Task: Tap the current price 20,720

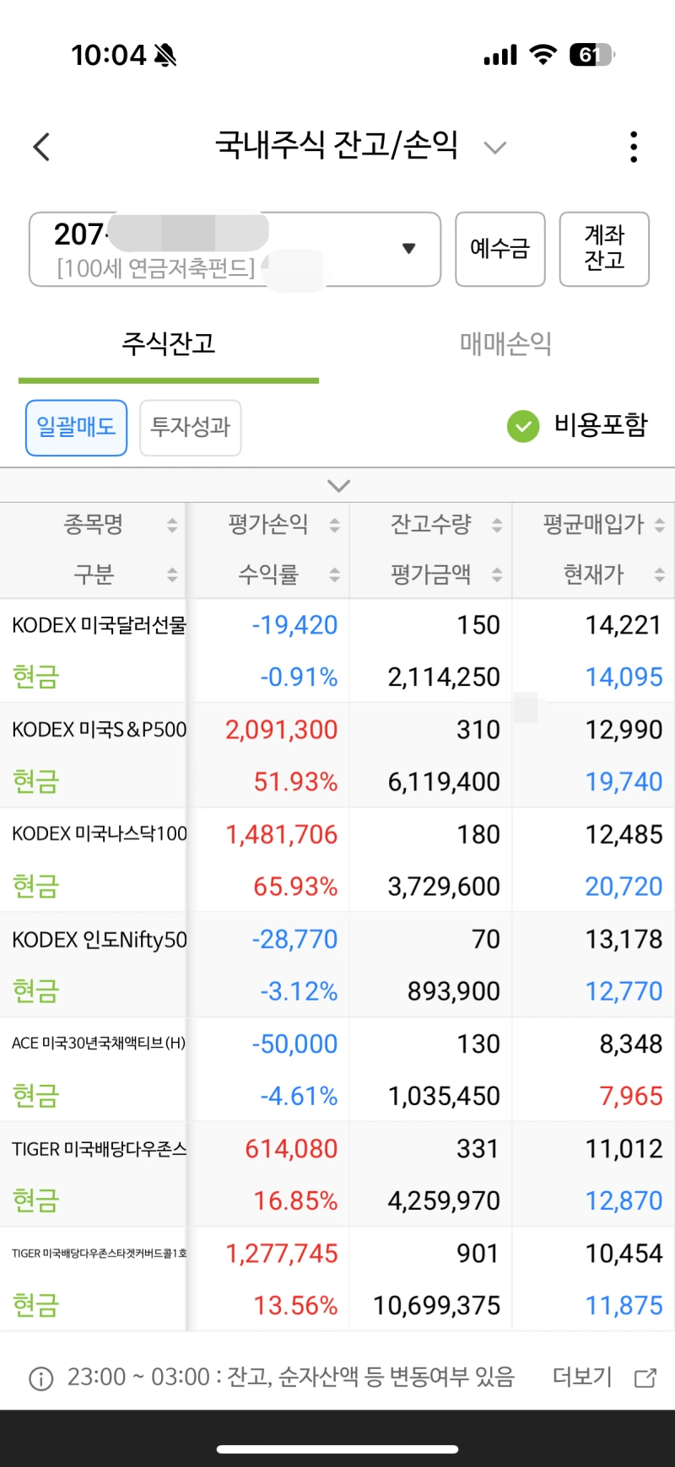Action: 624,887
